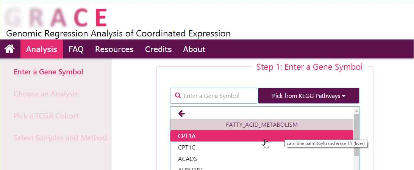Open the Analysis tab
Screen dimensions: 414x170
[x=42, y=49]
